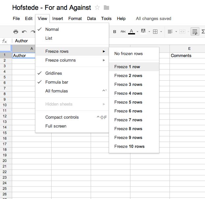205x199 pixels.
Task: Choose Freeze 3 rows
Action: [134, 85]
